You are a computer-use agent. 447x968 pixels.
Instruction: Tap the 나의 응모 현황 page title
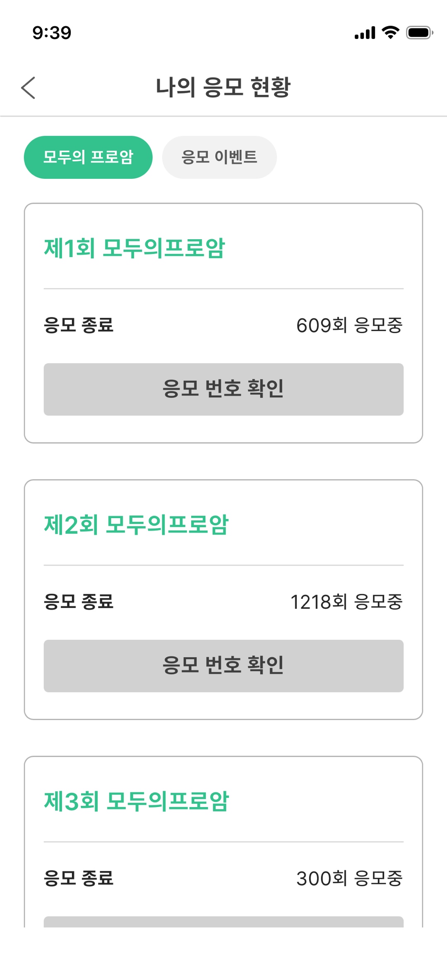[223, 87]
